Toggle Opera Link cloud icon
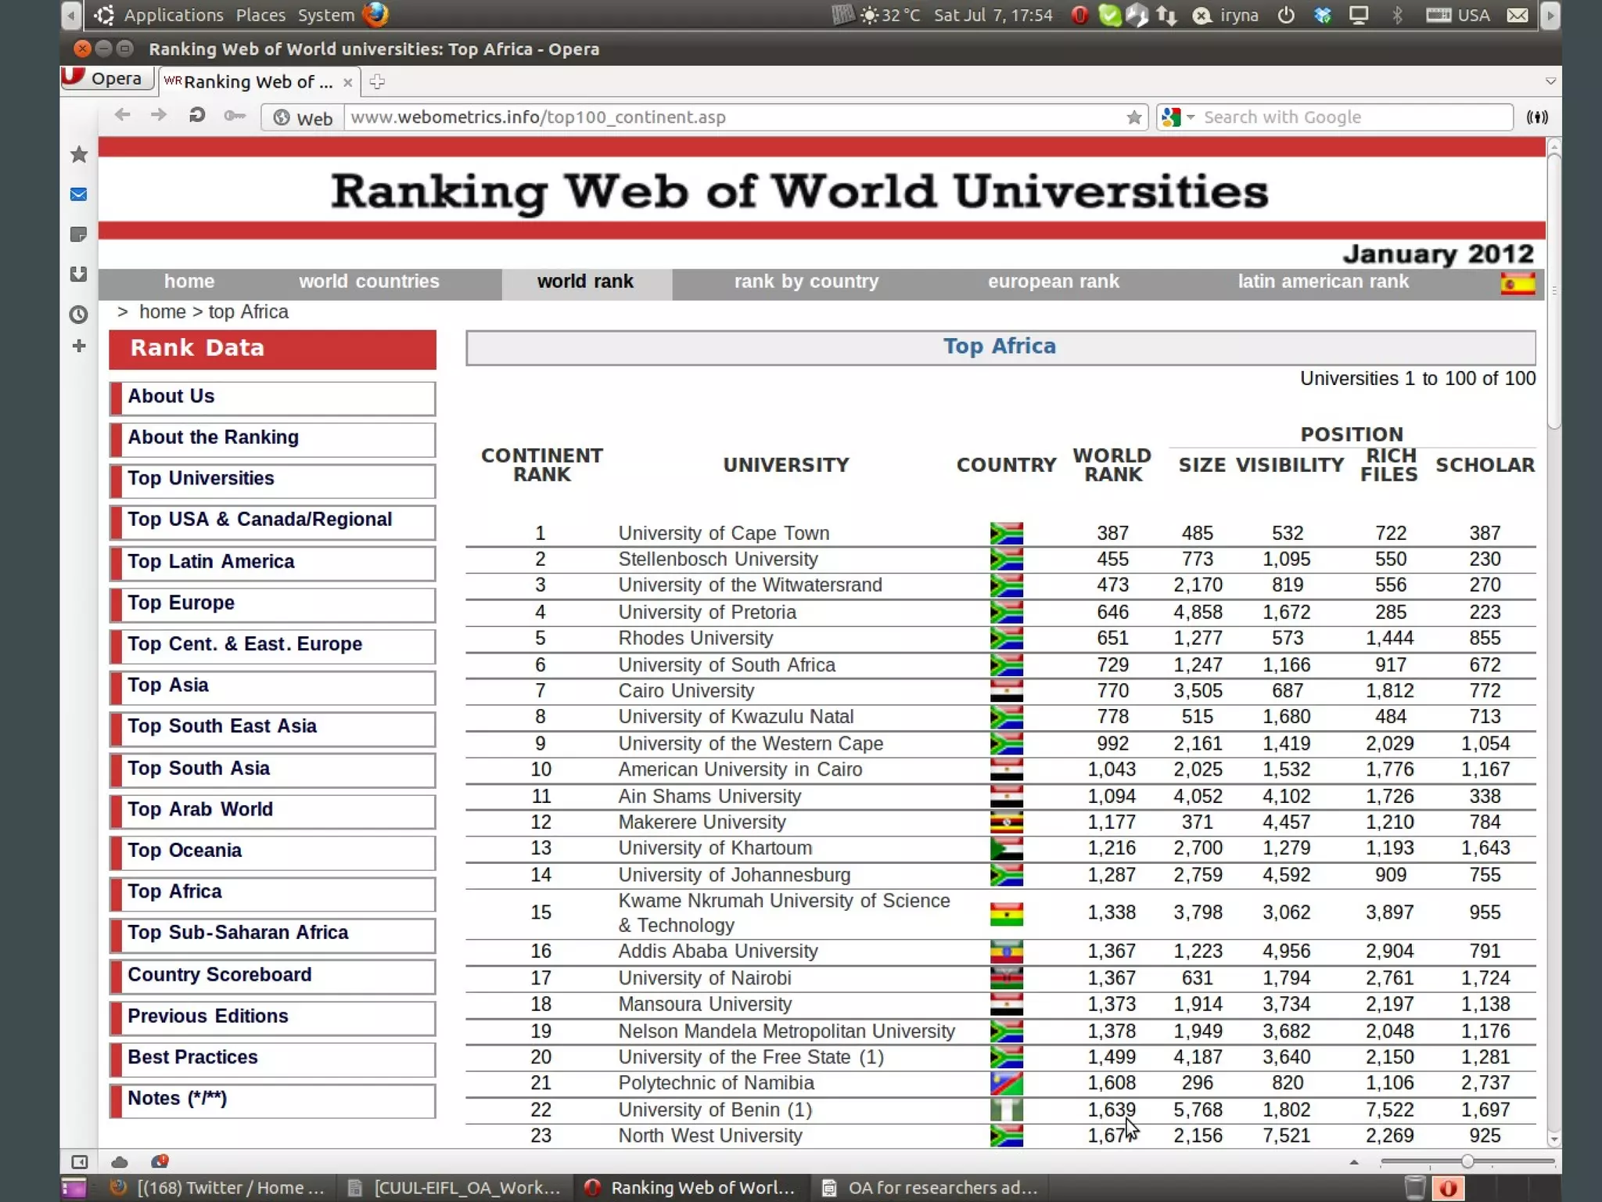 pos(120,1162)
